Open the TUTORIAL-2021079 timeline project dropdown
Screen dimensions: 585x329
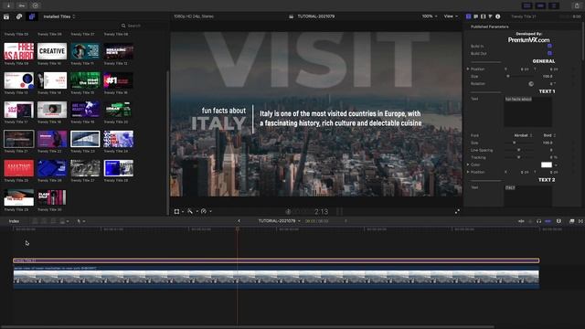tap(279, 221)
